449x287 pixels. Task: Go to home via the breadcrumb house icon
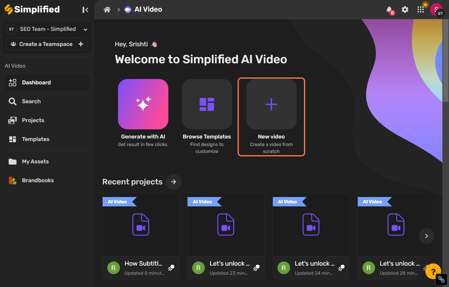point(107,9)
